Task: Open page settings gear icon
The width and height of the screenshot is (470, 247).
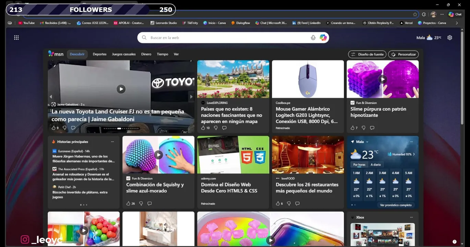Action: (450, 38)
